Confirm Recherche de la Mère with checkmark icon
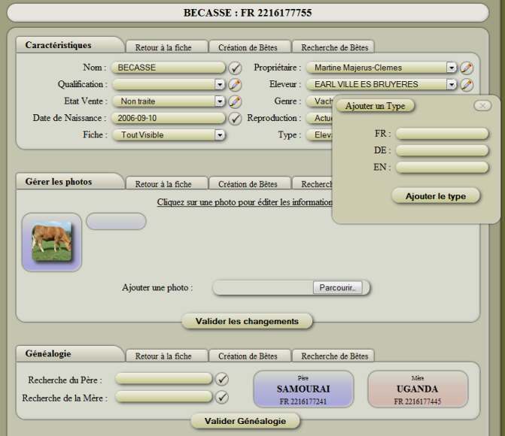The image size is (505, 436). [222, 397]
